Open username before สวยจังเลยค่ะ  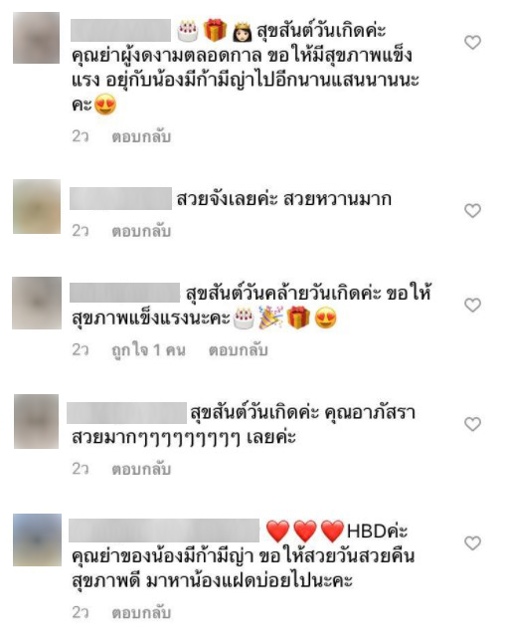pyautogui.click(x=121, y=199)
